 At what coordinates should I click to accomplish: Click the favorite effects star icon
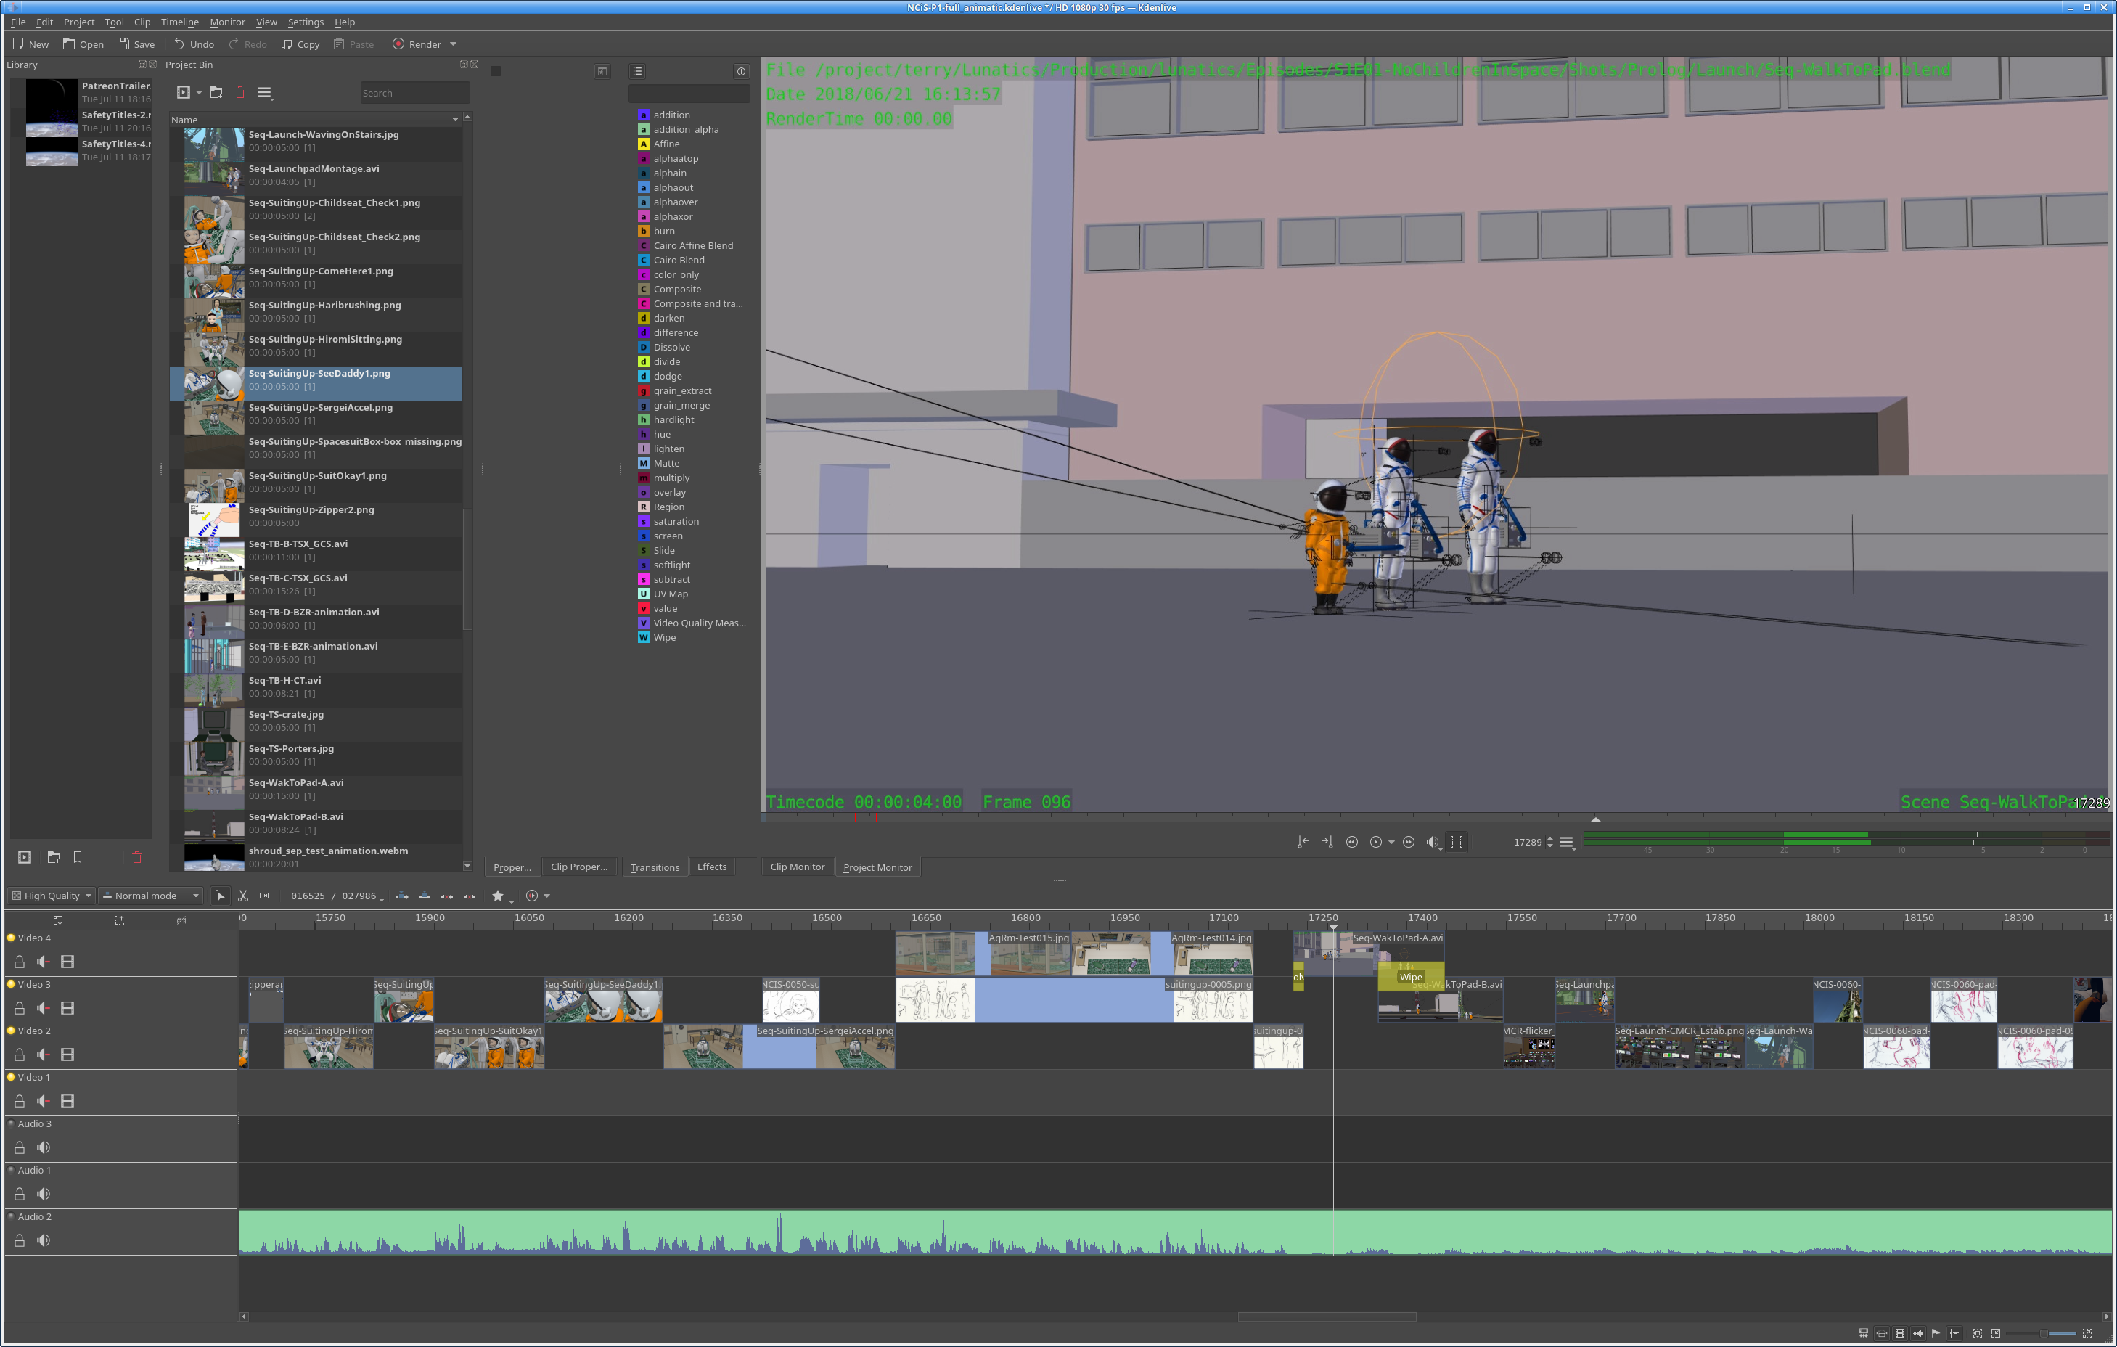tap(498, 896)
